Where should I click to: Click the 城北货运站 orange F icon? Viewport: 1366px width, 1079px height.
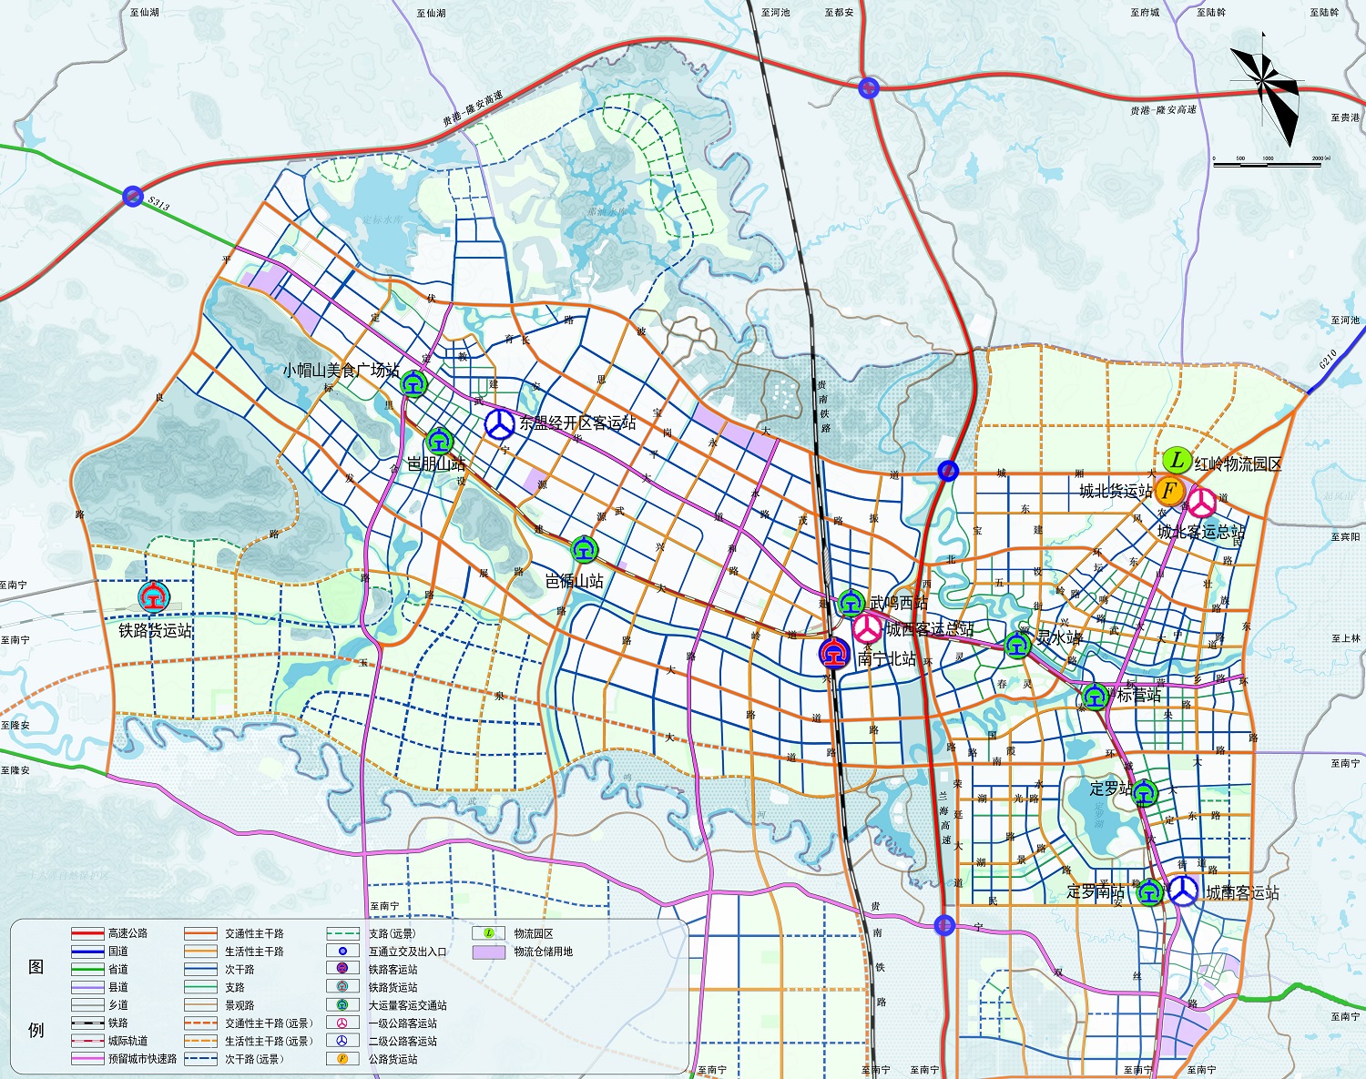pos(1169,491)
